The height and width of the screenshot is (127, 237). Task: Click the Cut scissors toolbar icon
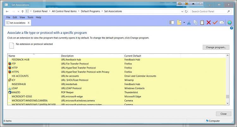click(x=189, y=23)
